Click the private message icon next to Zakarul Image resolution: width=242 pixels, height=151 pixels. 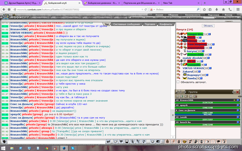pos(178,72)
